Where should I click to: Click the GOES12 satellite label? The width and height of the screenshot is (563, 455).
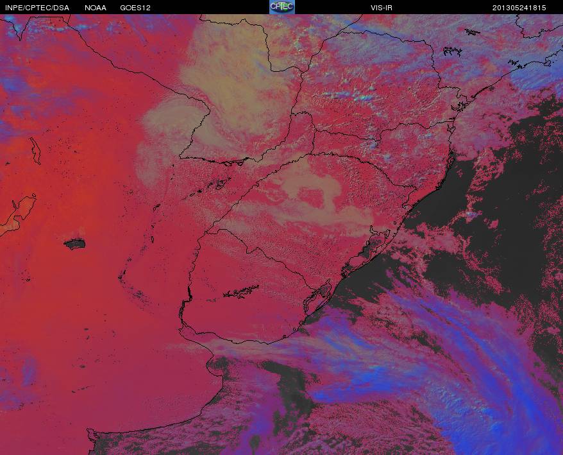point(135,8)
